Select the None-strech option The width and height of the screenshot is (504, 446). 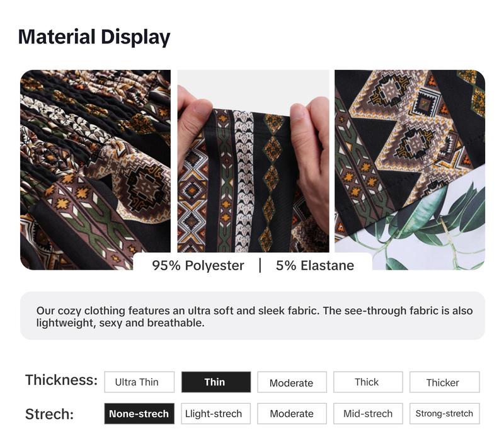(139, 413)
